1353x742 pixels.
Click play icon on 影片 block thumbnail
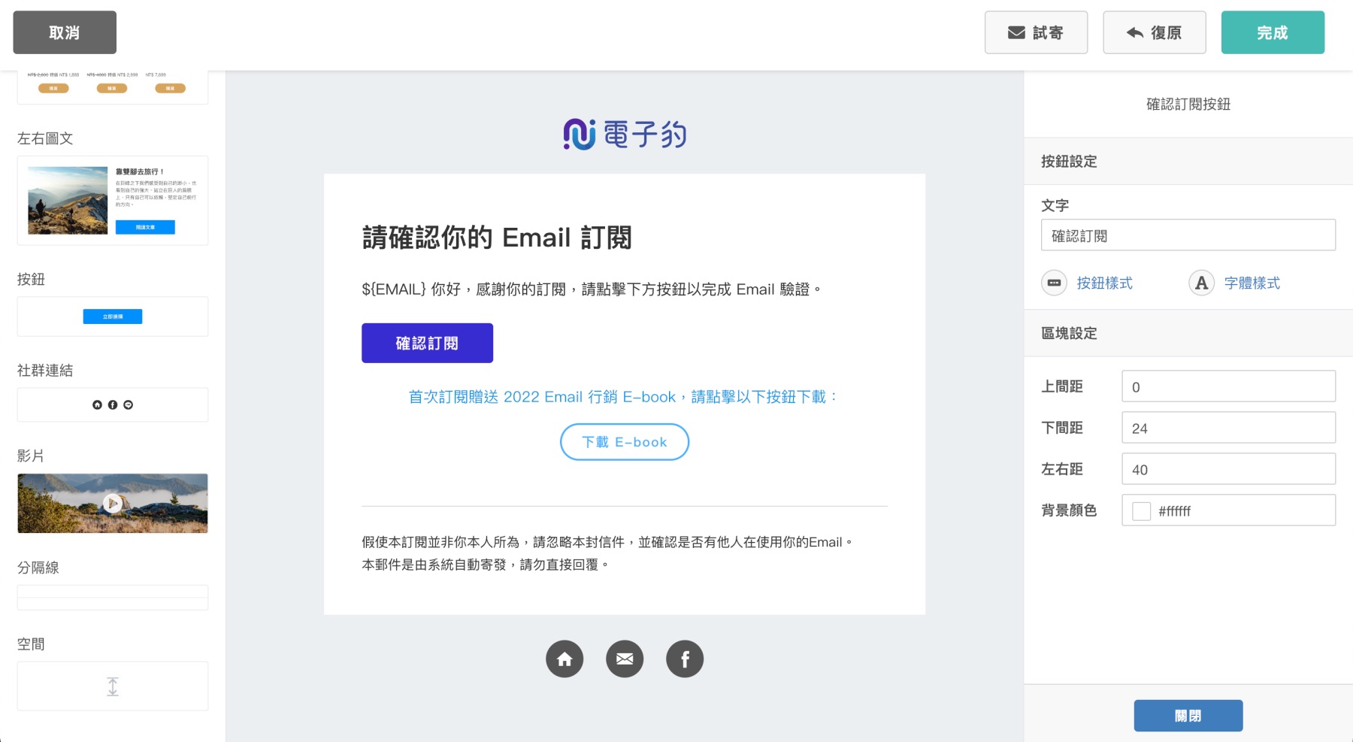point(113,503)
